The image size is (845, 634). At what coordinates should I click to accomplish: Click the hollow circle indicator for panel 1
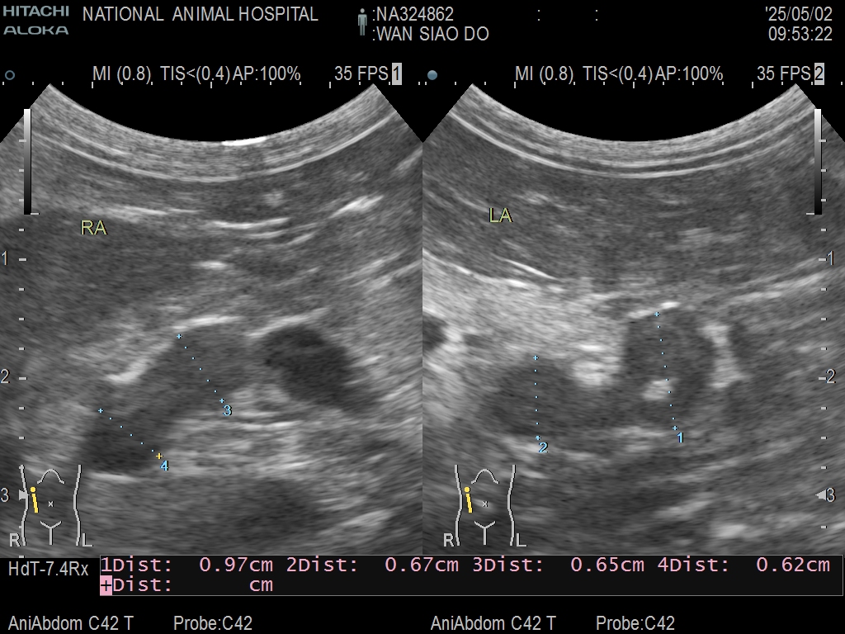pyautogui.click(x=10, y=75)
